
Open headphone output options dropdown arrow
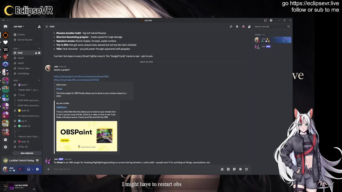[x=32, y=169]
